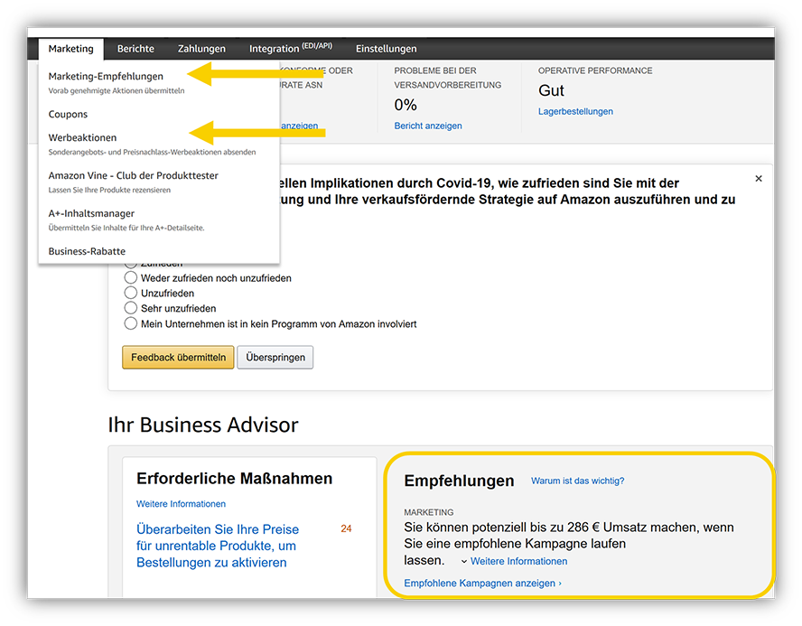This screenshot has width=802, height=626.
Task: Select 'Mein Unternehmen ist in kein Programm' option
Action: tap(130, 323)
